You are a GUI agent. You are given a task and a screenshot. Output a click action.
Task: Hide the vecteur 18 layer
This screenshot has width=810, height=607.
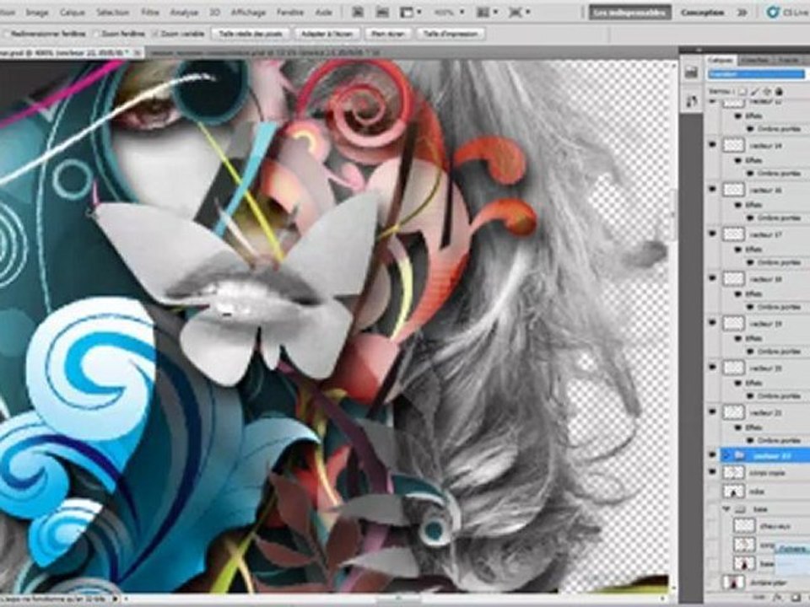pos(714,278)
